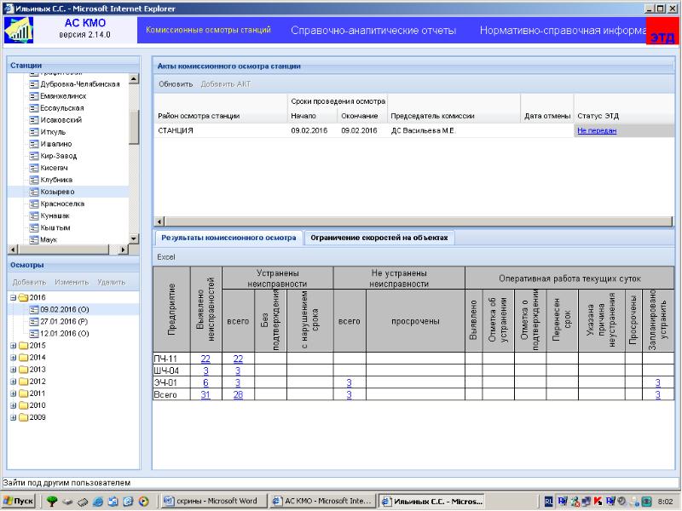Open Нормативно-справочная информация menu

coord(563,31)
